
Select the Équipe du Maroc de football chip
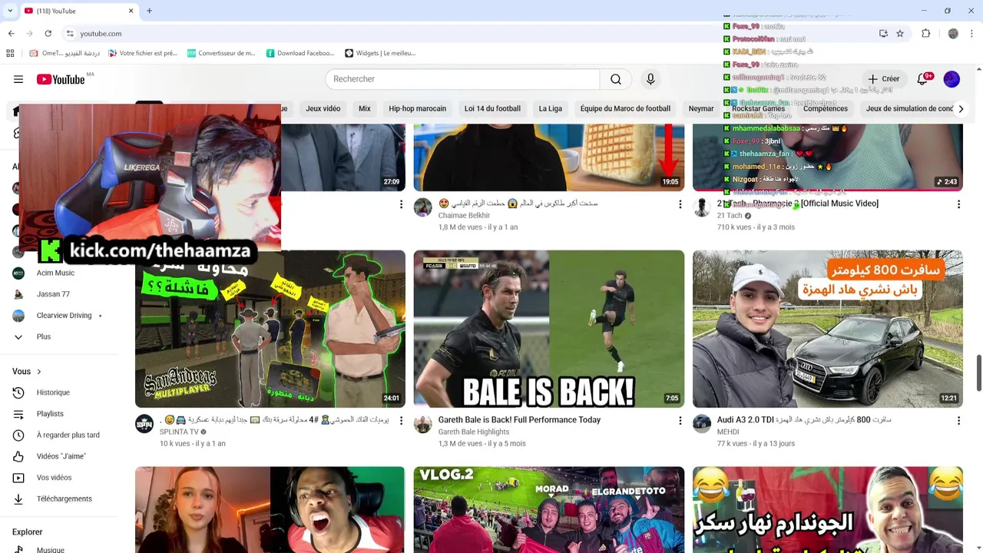[625, 108]
